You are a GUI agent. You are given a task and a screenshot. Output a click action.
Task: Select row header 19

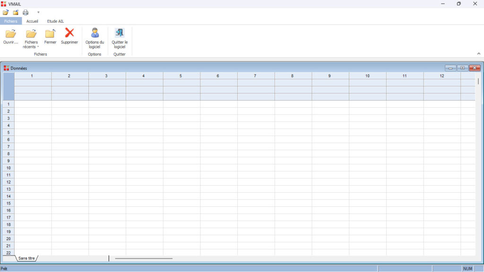coord(9,232)
